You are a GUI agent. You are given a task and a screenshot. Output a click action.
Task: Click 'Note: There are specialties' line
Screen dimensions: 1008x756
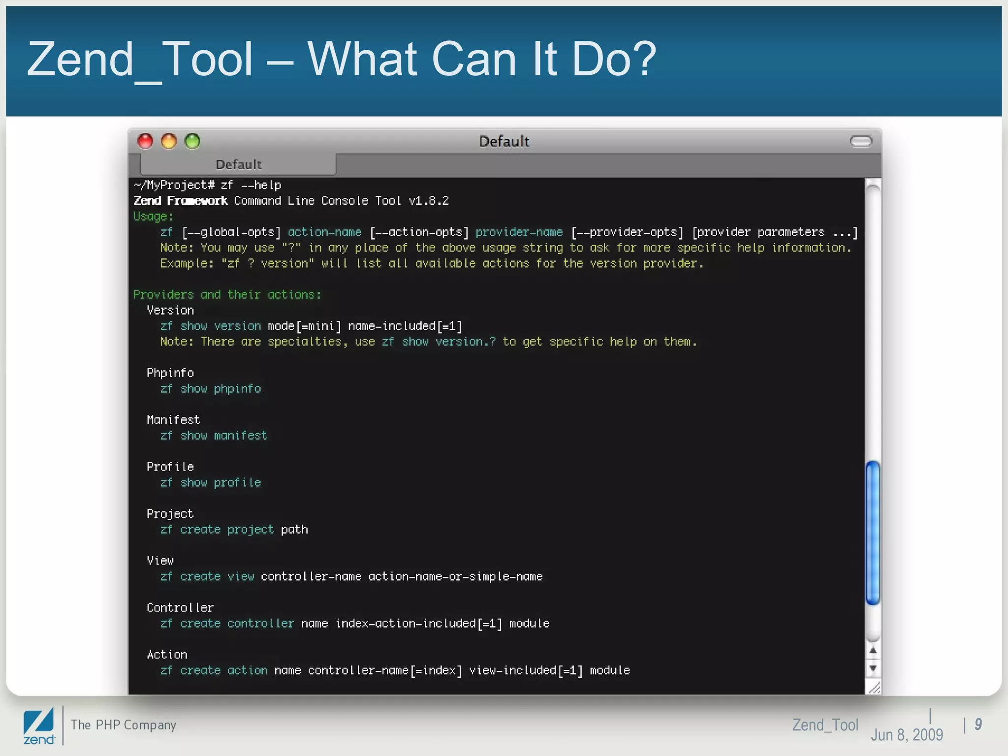(429, 342)
